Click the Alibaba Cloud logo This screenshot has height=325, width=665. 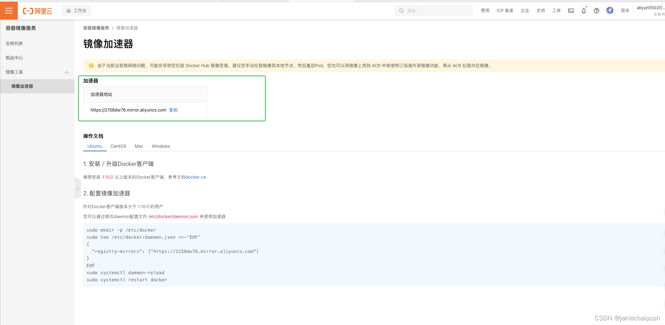point(38,11)
